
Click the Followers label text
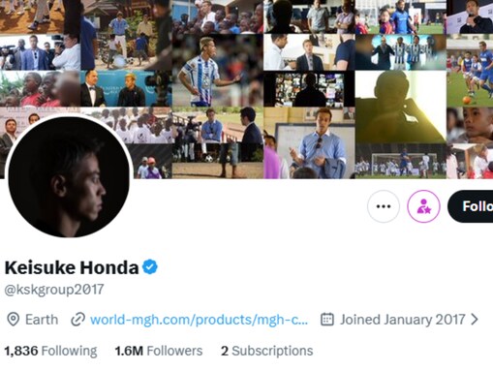(174, 351)
